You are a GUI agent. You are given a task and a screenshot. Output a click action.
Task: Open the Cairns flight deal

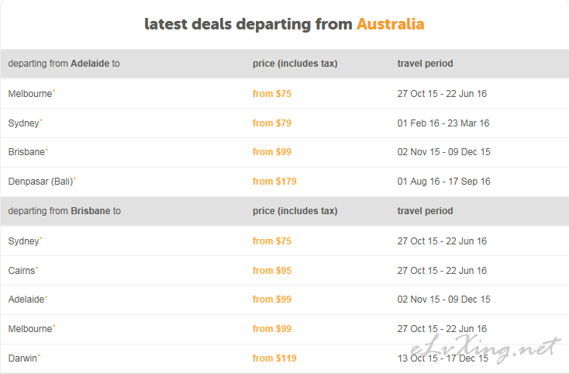click(x=22, y=271)
